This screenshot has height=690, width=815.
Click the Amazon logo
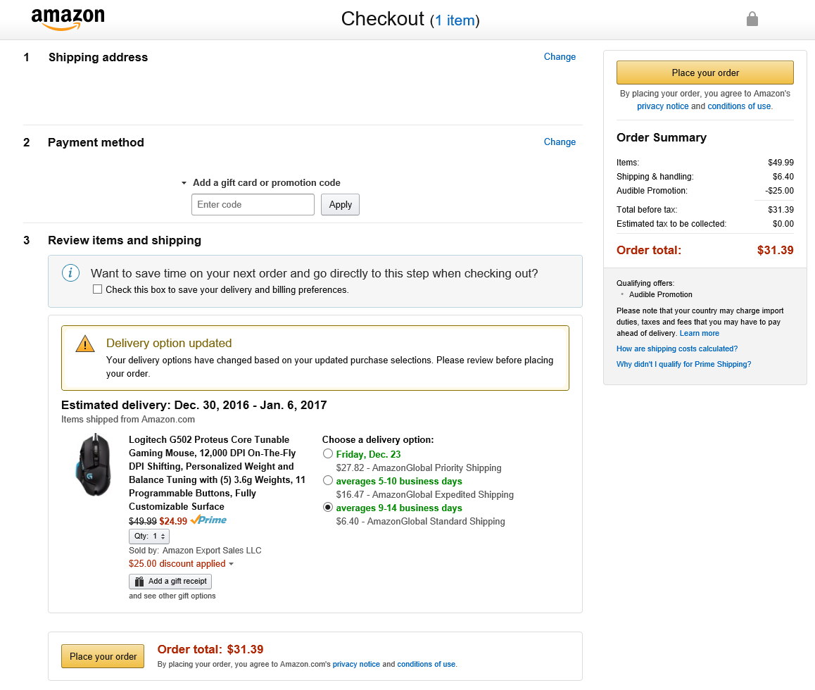pyautogui.click(x=68, y=19)
